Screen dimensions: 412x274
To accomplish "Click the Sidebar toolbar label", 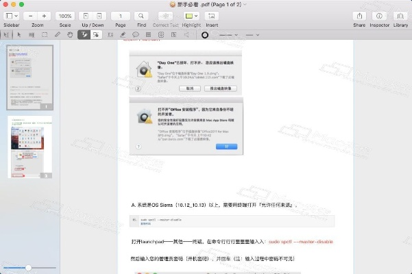I will click(12, 25).
